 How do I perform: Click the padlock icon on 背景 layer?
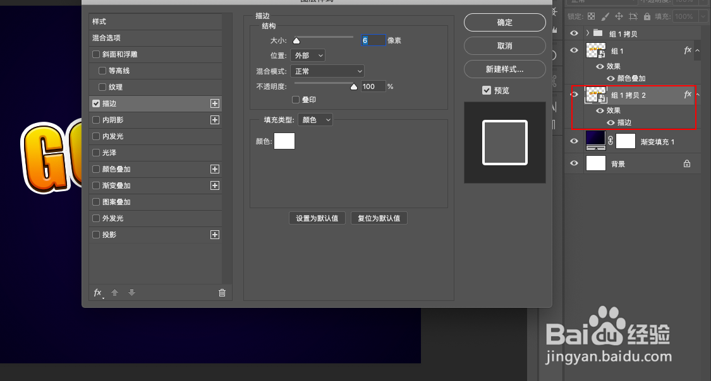pos(687,163)
